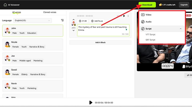
Task: Open the block's three-dot options menu
Action: (128, 16)
